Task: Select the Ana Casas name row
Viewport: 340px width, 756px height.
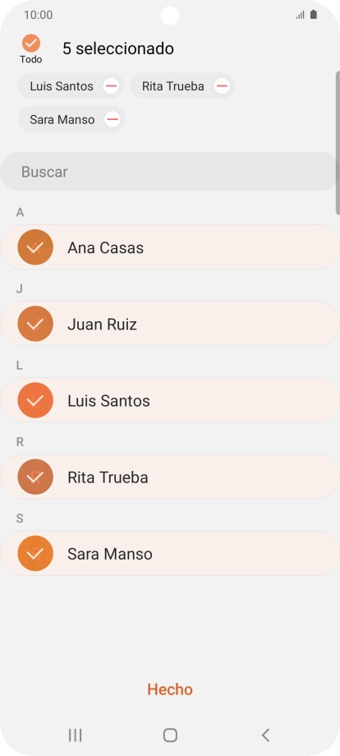Action: (170, 247)
